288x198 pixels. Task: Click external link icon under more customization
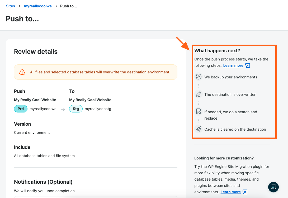tap(245, 192)
